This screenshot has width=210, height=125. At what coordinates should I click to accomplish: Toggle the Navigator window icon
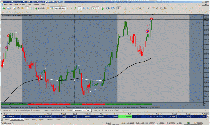pyautogui.click(x=23, y=8)
